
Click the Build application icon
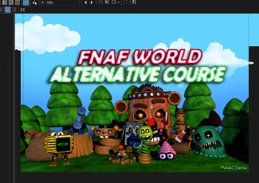(134, 2)
